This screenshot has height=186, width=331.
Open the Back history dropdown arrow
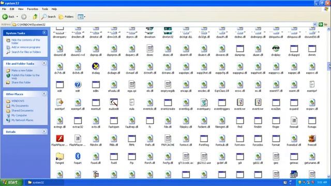point(17,17)
